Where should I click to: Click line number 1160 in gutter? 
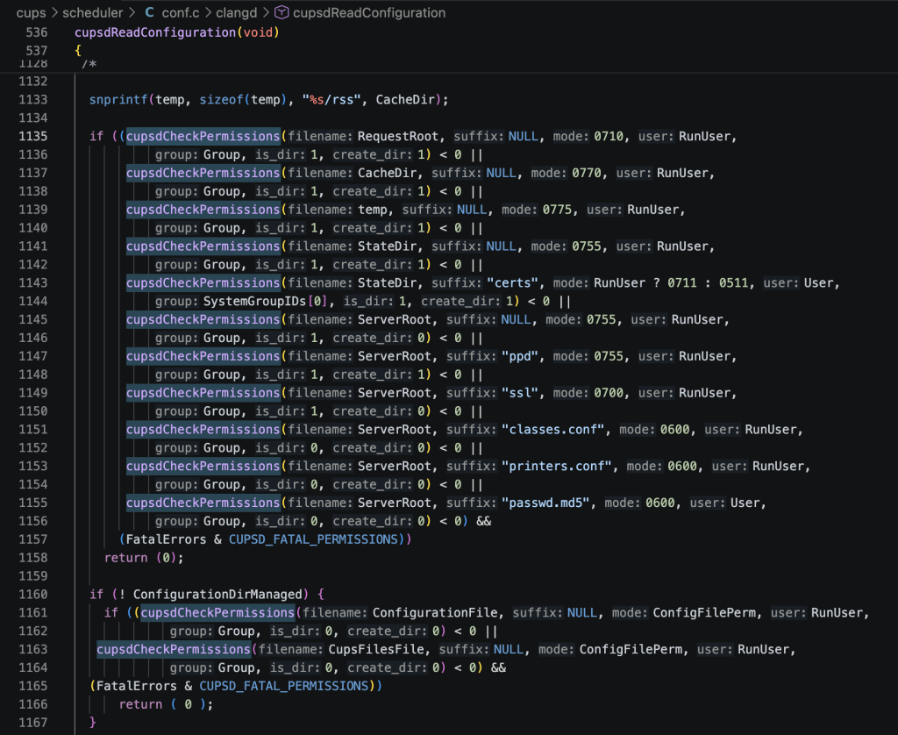[x=33, y=595]
